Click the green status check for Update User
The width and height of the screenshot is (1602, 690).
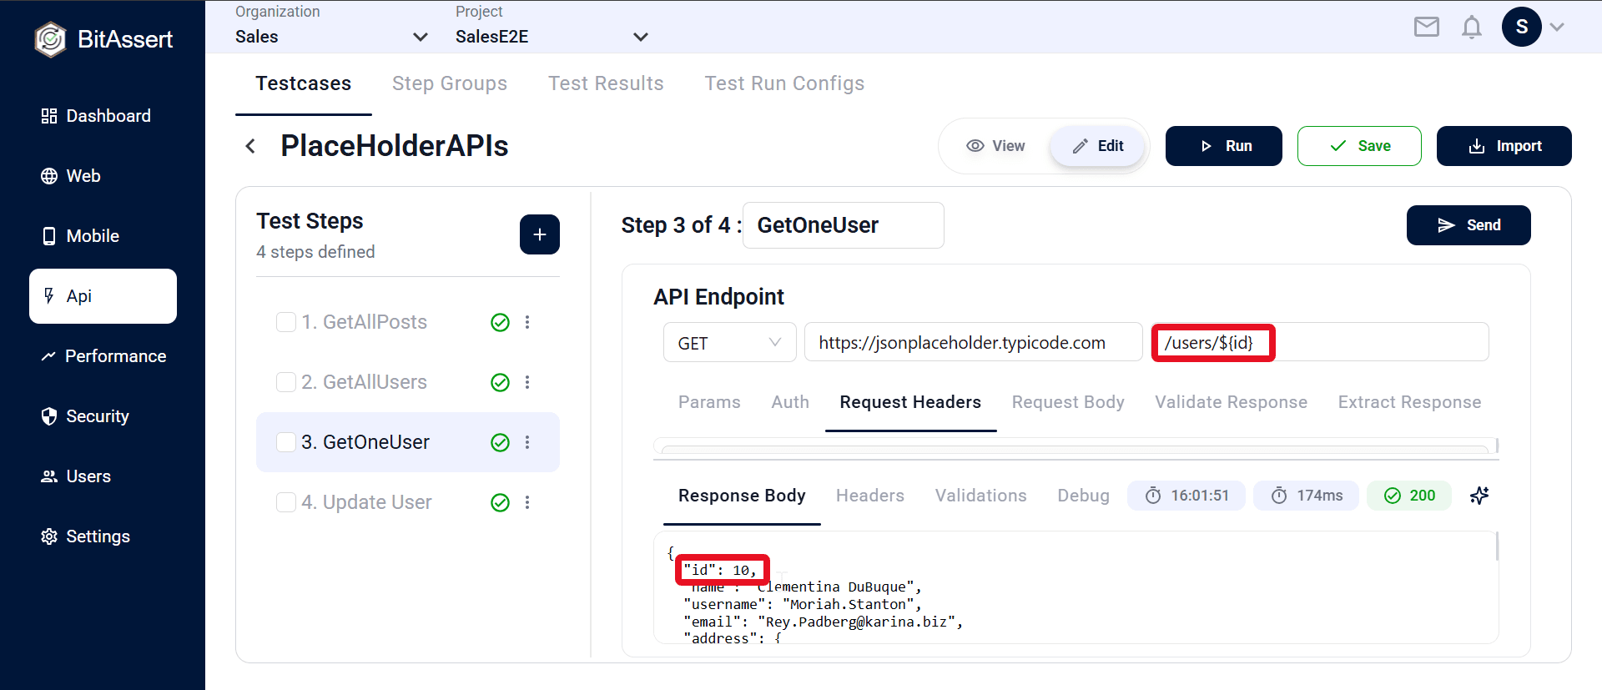pos(500,502)
